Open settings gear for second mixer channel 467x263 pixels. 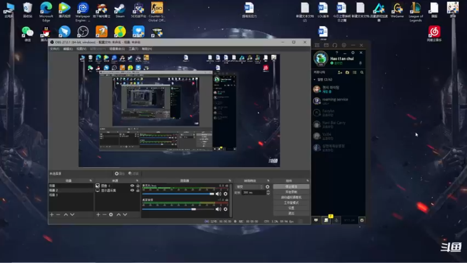[x=225, y=209]
